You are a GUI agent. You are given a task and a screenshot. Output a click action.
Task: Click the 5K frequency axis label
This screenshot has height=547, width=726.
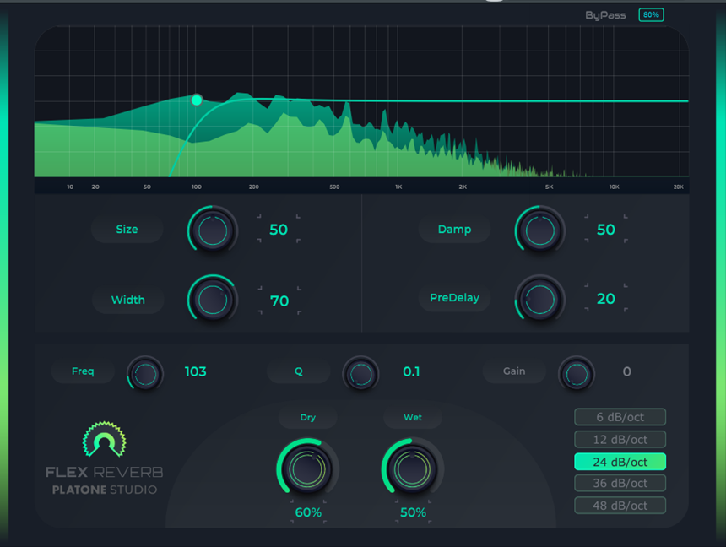point(549,187)
